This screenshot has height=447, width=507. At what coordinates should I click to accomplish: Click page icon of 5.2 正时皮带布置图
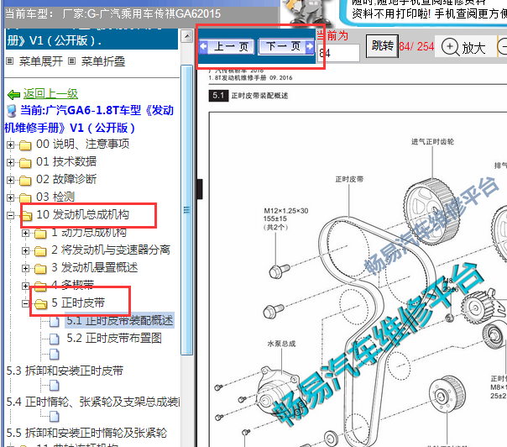coord(55,339)
